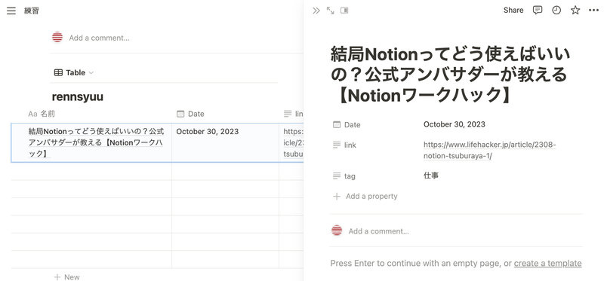Screen dimensions: 604x281
Task: Click the Aa title icon in the name column header
Action: (x=32, y=114)
